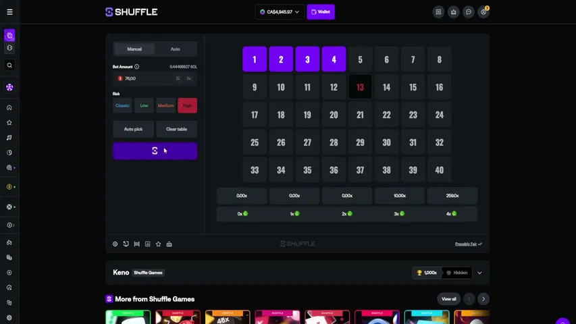Select number 21 on the Keno board
The width and height of the screenshot is (576, 324).
360,115
